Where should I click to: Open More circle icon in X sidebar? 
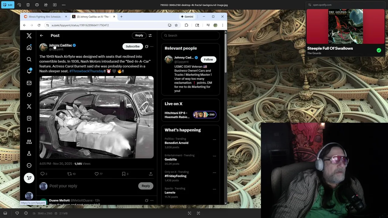point(29,165)
